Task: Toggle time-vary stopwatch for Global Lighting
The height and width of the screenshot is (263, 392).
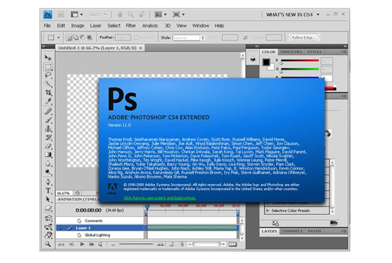Action: (x=80, y=235)
